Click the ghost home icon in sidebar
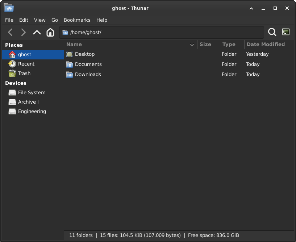Image resolution: width=296 pixels, height=242 pixels. pos(12,54)
